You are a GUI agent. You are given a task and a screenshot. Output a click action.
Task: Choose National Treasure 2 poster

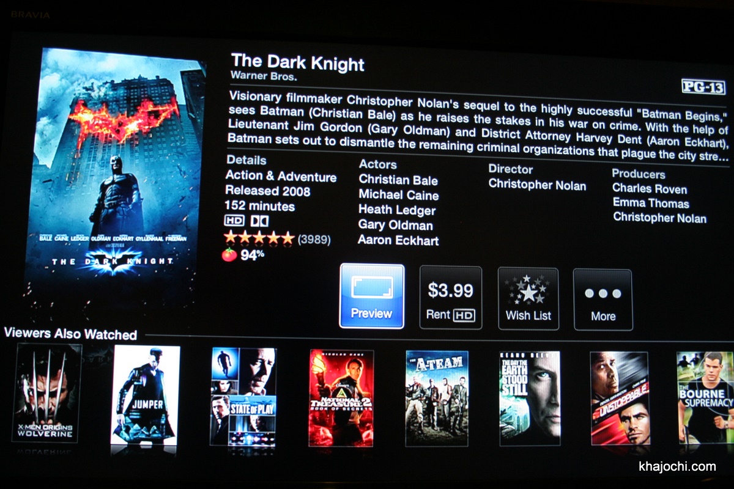(341, 397)
